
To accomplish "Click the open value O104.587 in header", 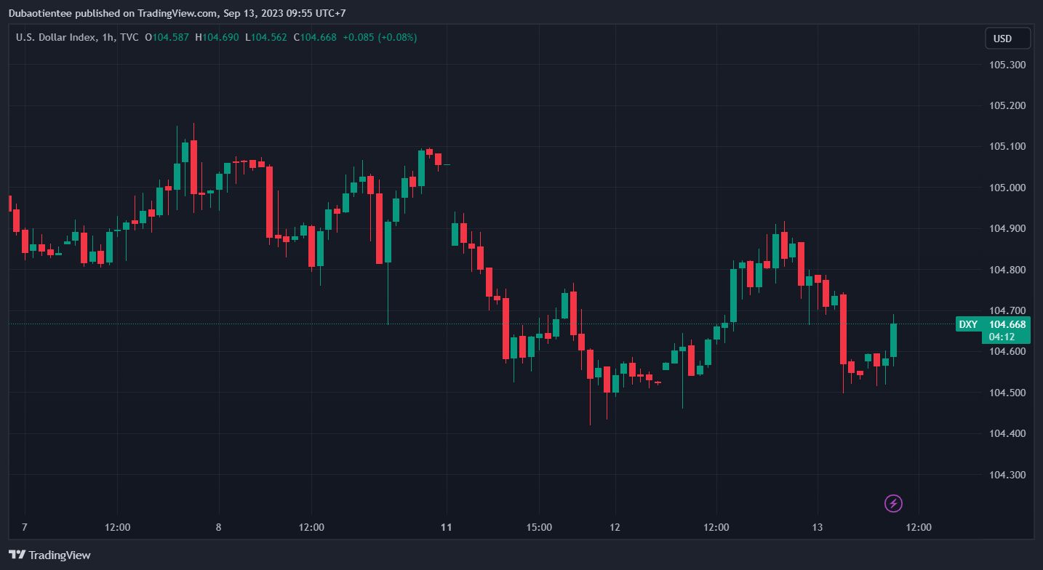I will click(x=167, y=37).
